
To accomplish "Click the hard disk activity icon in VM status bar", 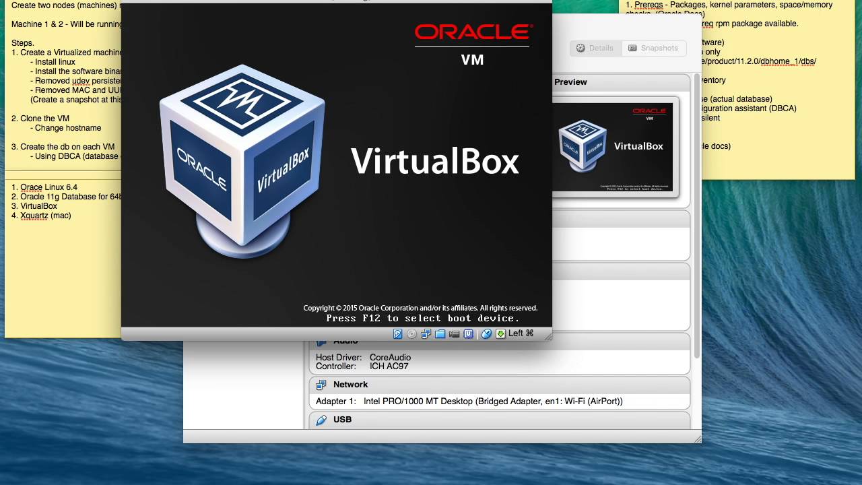I will click(x=398, y=333).
